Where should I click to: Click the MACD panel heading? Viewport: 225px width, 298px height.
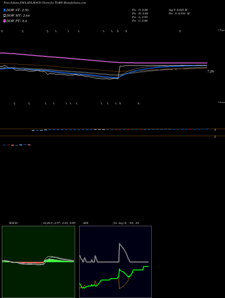point(13,223)
